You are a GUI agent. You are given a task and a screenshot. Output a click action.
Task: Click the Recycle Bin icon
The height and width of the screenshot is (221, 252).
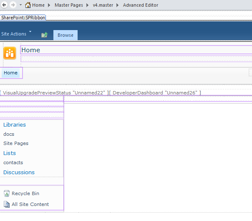coord(7,193)
